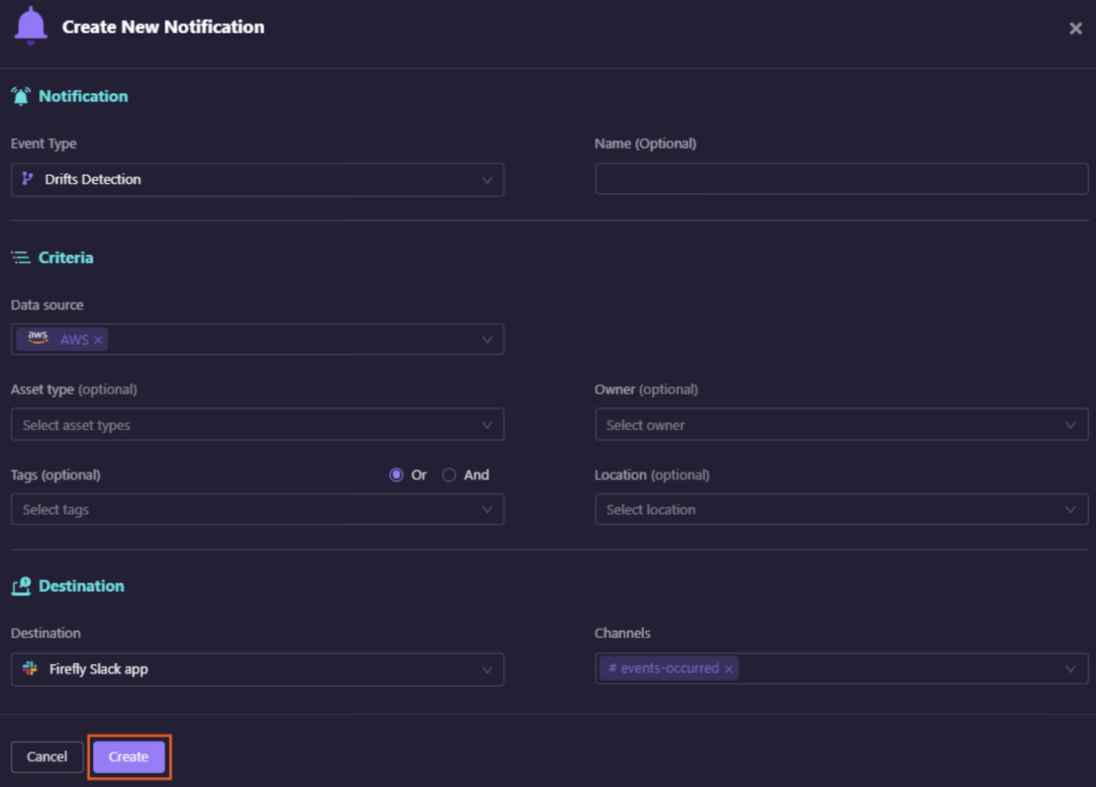Click the Criteria section list icon
The height and width of the screenshot is (787, 1096).
pyautogui.click(x=21, y=258)
